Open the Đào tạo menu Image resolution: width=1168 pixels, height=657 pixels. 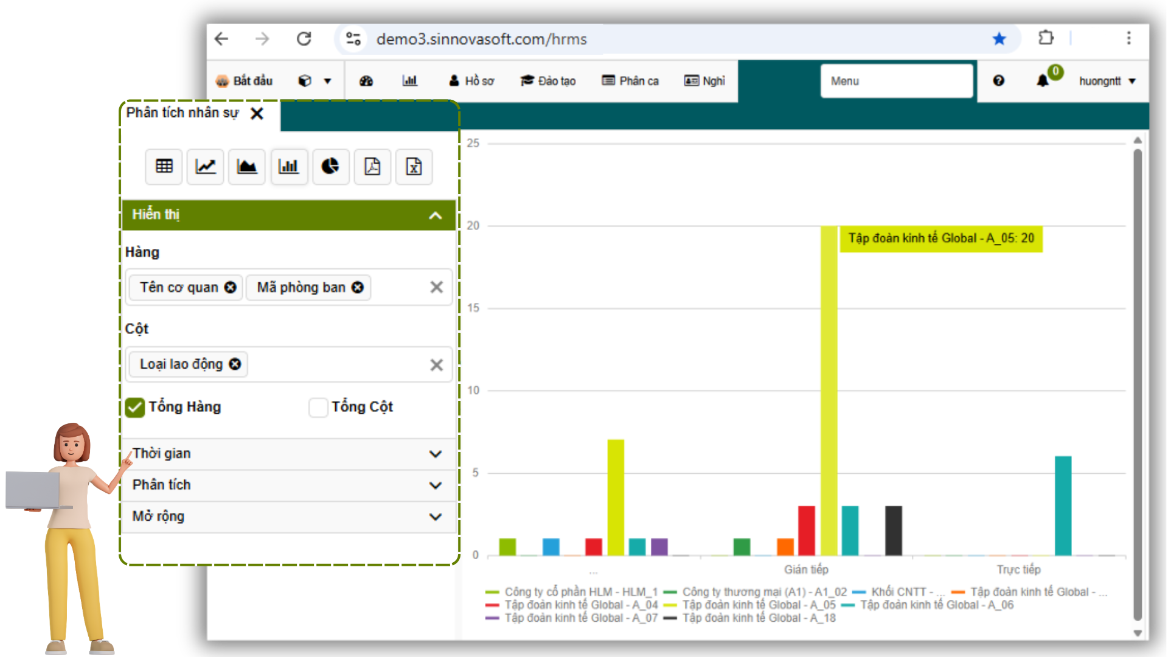point(548,81)
